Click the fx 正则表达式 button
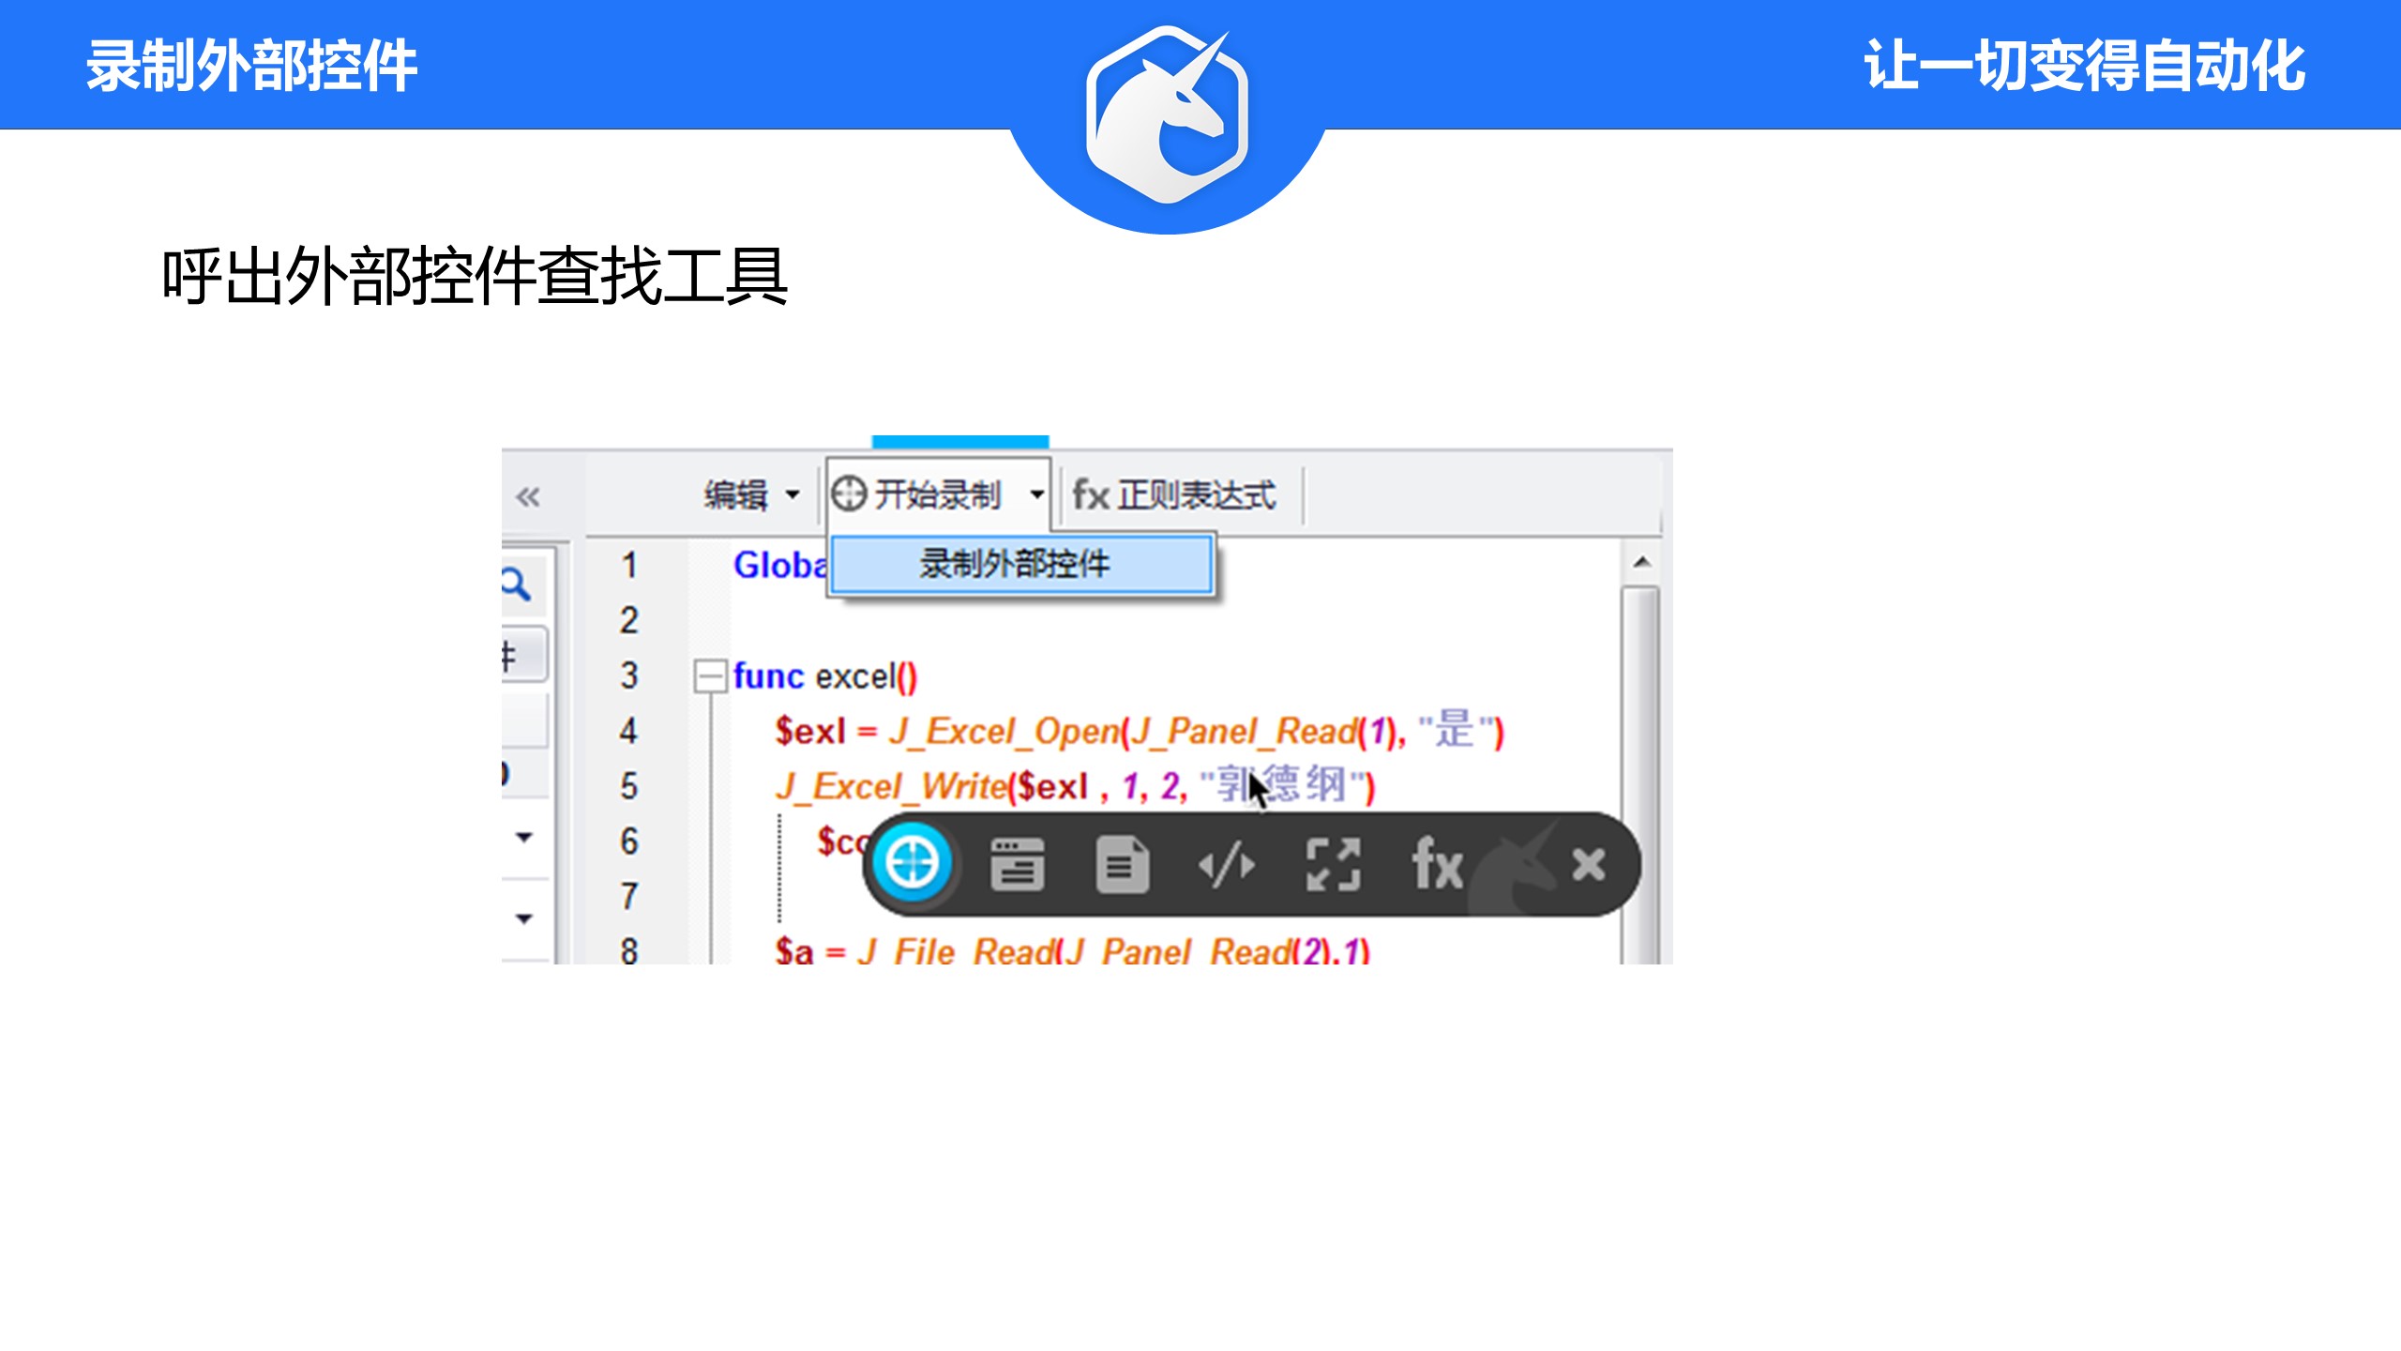 click(1173, 494)
